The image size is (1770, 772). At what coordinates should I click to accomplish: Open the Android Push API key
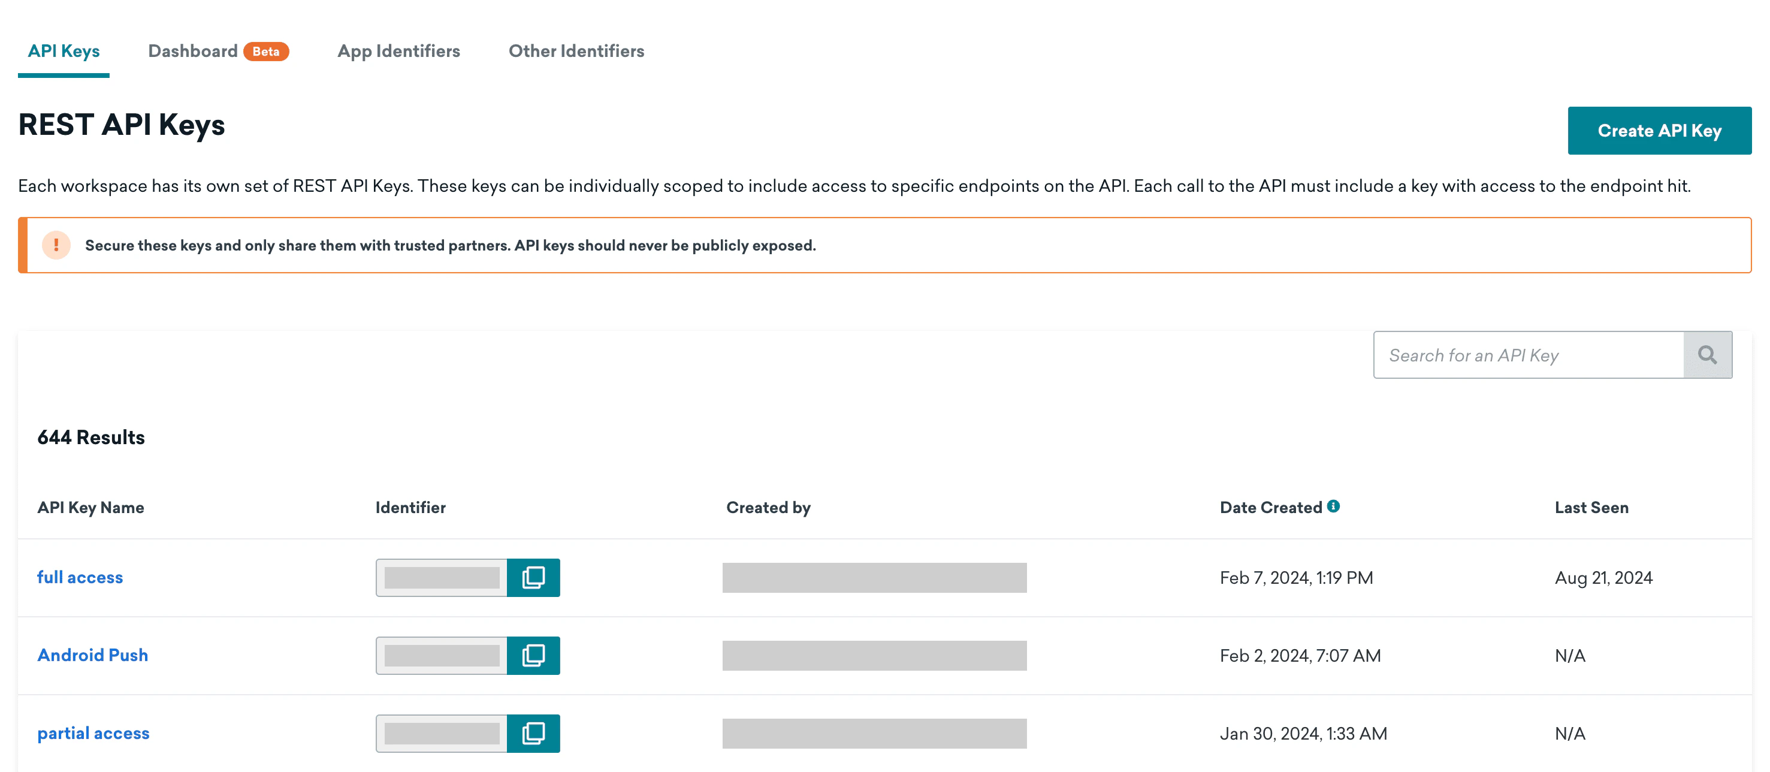click(93, 655)
